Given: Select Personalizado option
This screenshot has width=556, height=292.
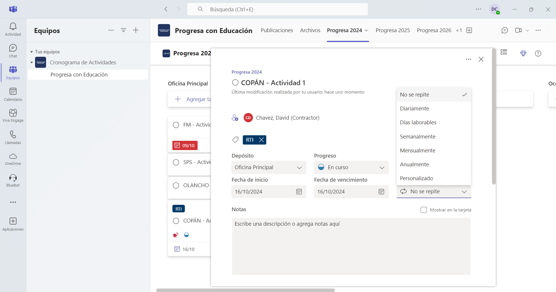Looking at the screenshot, I should click(x=434, y=178).
